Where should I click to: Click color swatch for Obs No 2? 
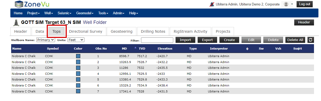[x=78, y=62]
